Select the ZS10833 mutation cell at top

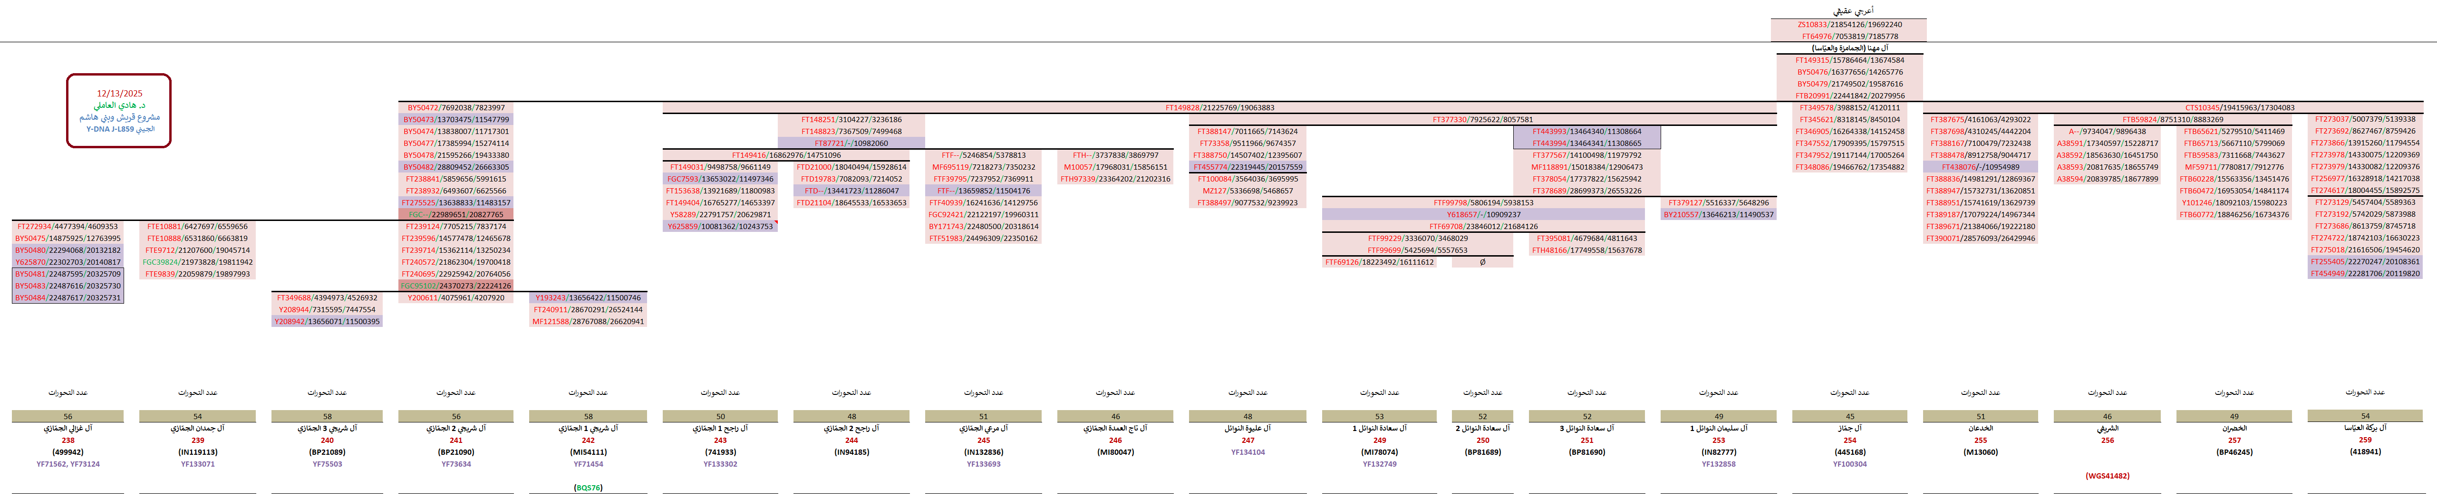(x=1847, y=25)
